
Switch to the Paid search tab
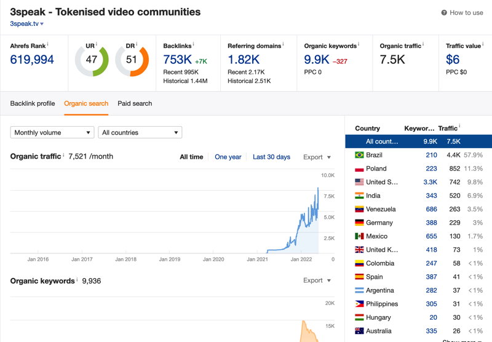pos(135,103)
